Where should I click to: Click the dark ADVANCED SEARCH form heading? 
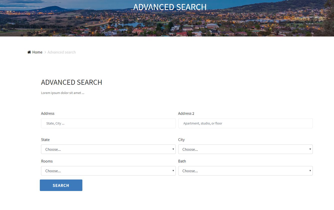[72, 82]
